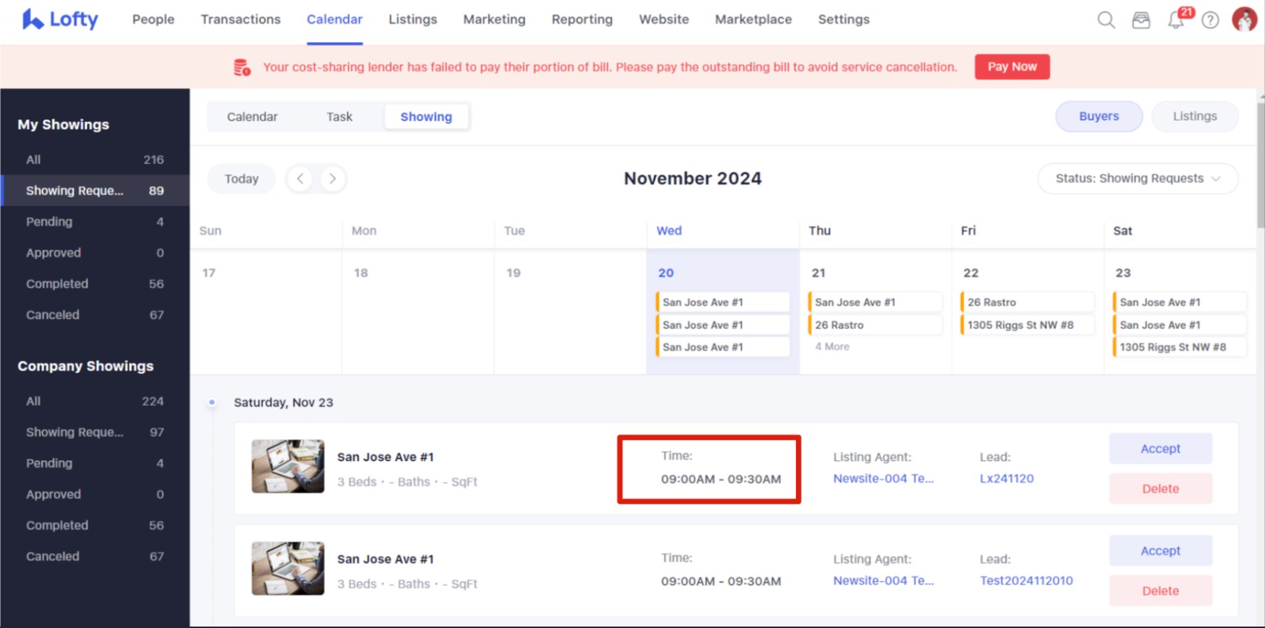The width and height of the screenshot is (1265, 628).
Task: Click the Today button
Action: click(241, 179)
